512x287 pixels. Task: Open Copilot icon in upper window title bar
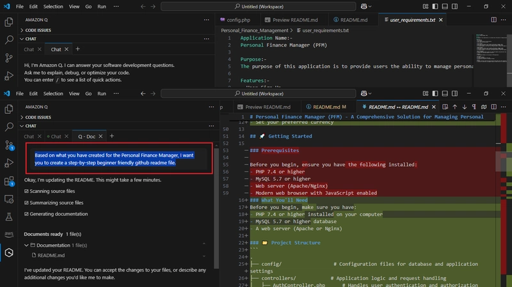click(x=364, y=6)
